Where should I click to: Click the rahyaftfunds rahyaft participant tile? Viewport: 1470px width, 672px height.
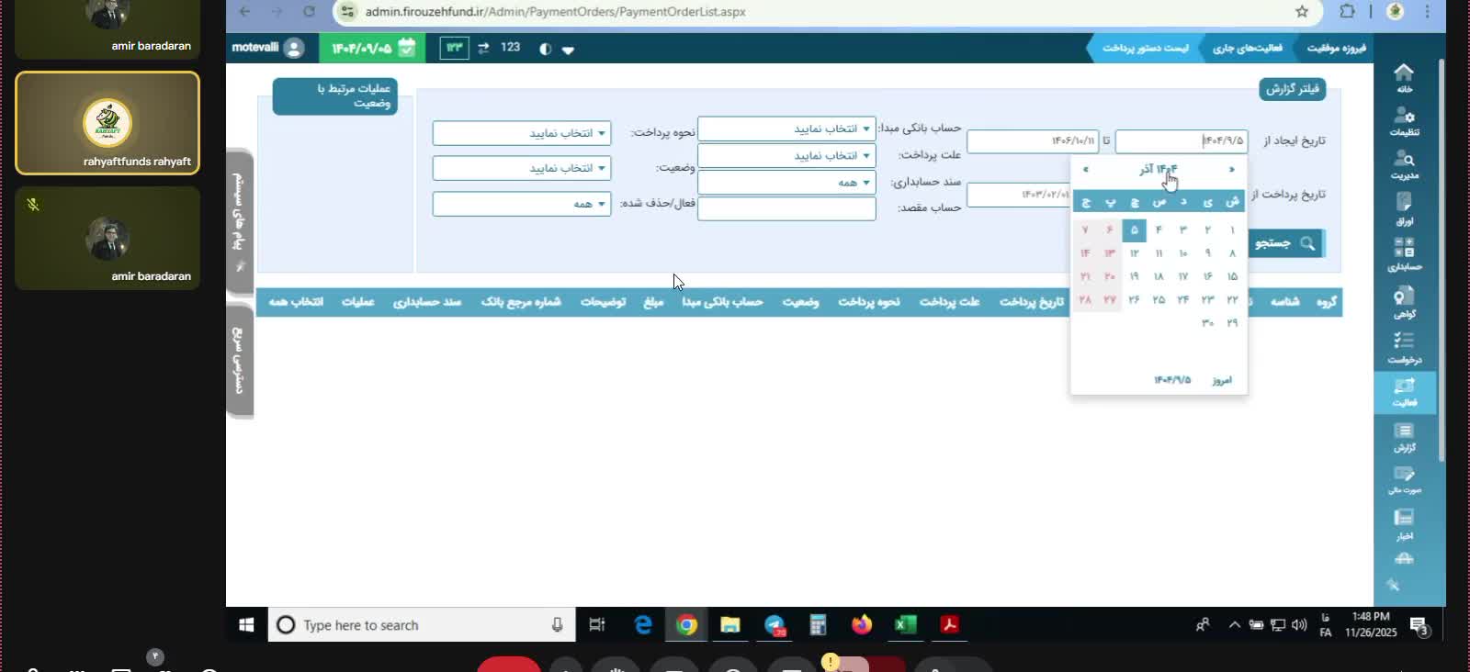point(107,123)
